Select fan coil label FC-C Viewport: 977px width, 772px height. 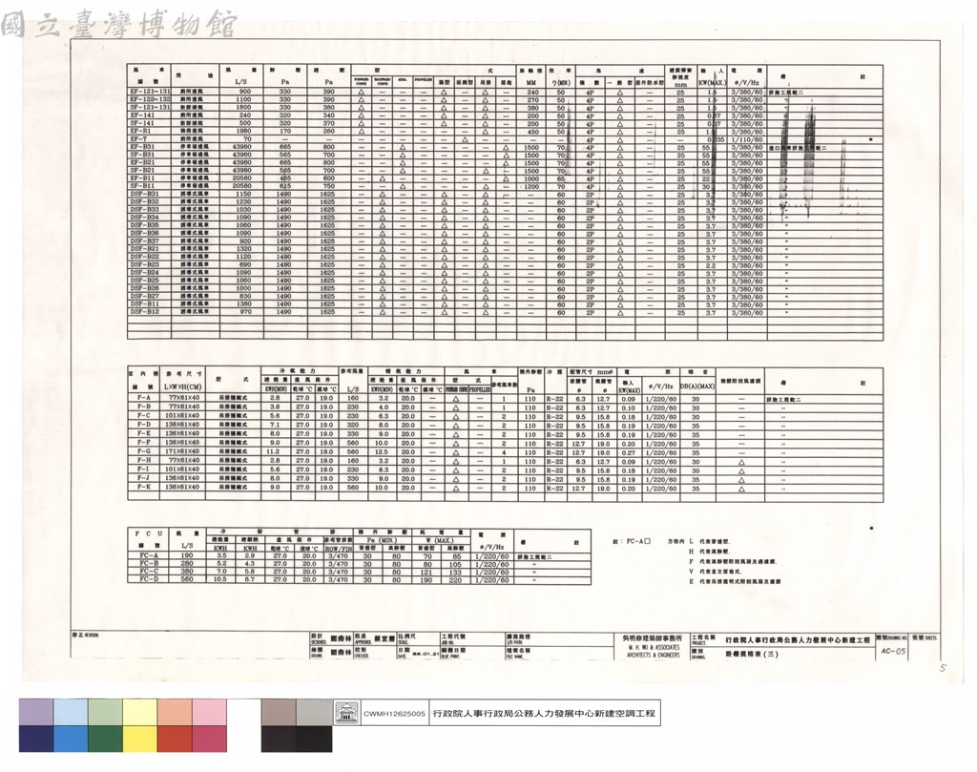pos(149,572)
